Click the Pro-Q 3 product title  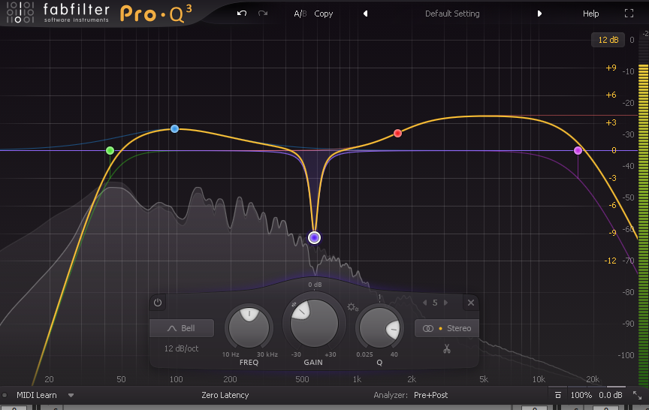(156, 14)
